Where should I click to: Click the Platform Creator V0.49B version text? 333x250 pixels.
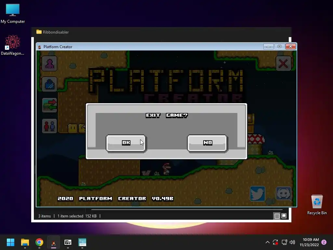pyautogui.click(x=115, y=199)
